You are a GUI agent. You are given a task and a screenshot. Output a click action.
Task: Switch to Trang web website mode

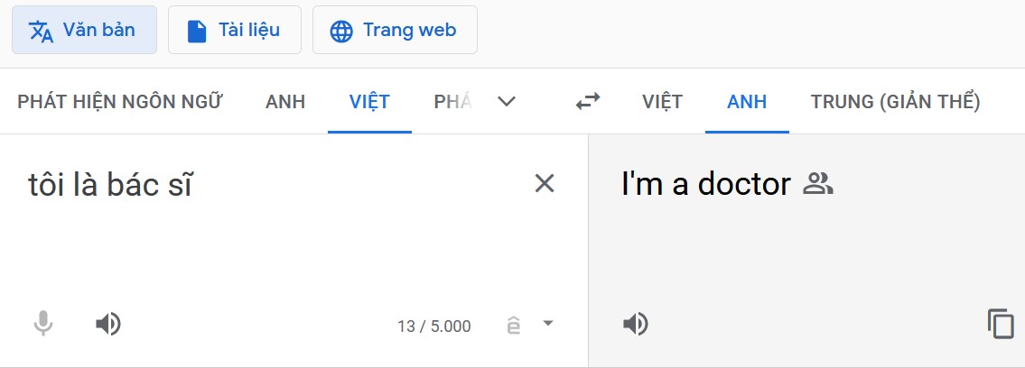tap(395, 30)
